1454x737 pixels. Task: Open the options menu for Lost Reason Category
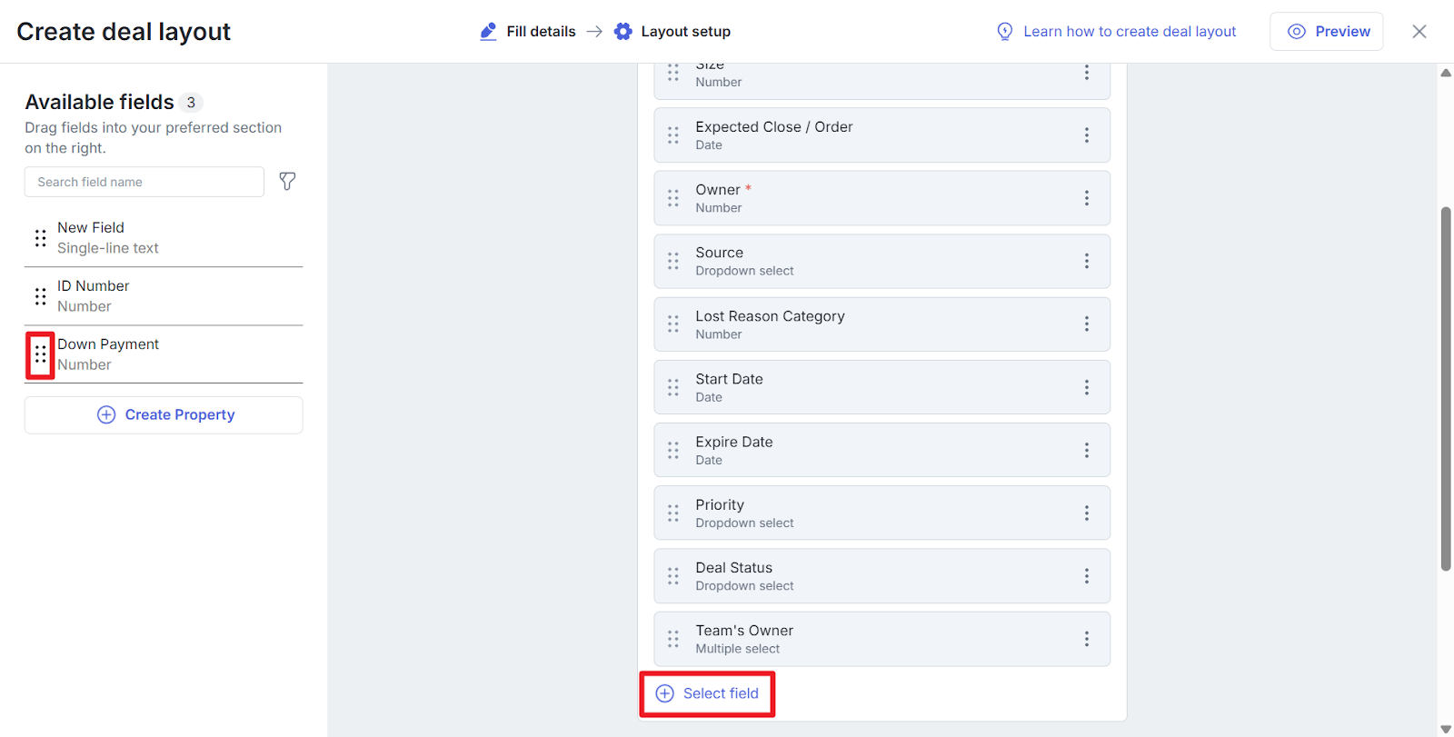[x=1086, y=324]
